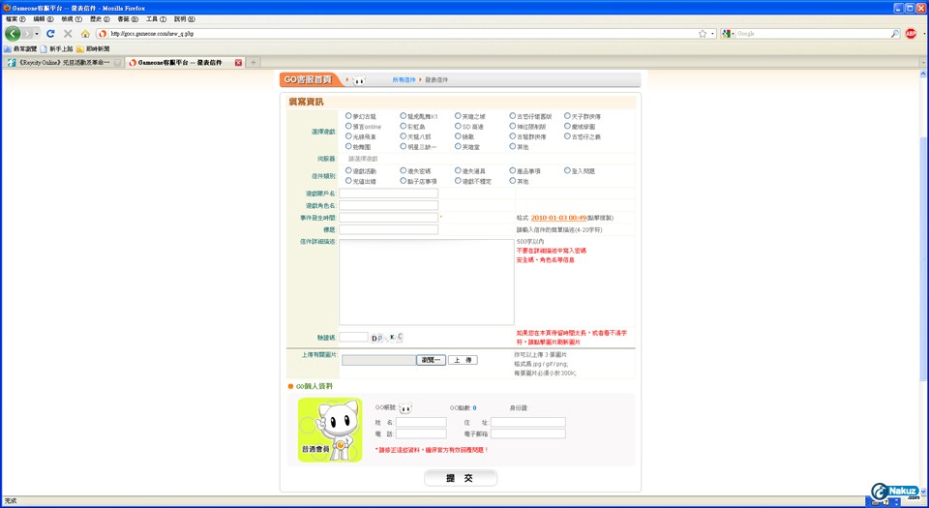Click the GO客服首頁 orange header button
The height and width of the screenshot is (508, 929).
pos(310,79)
